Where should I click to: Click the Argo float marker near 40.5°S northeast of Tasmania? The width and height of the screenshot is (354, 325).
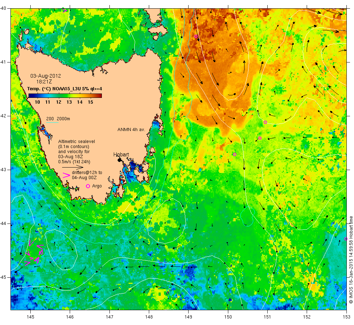196,36
